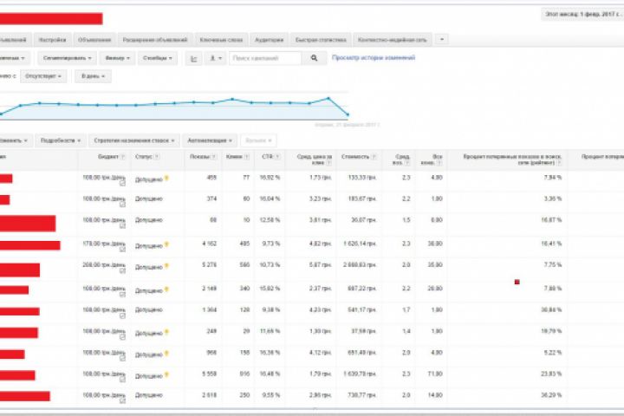Click Просмотр истории изменений link
This screenshot has width=624, height=416.
pos(374,58)
